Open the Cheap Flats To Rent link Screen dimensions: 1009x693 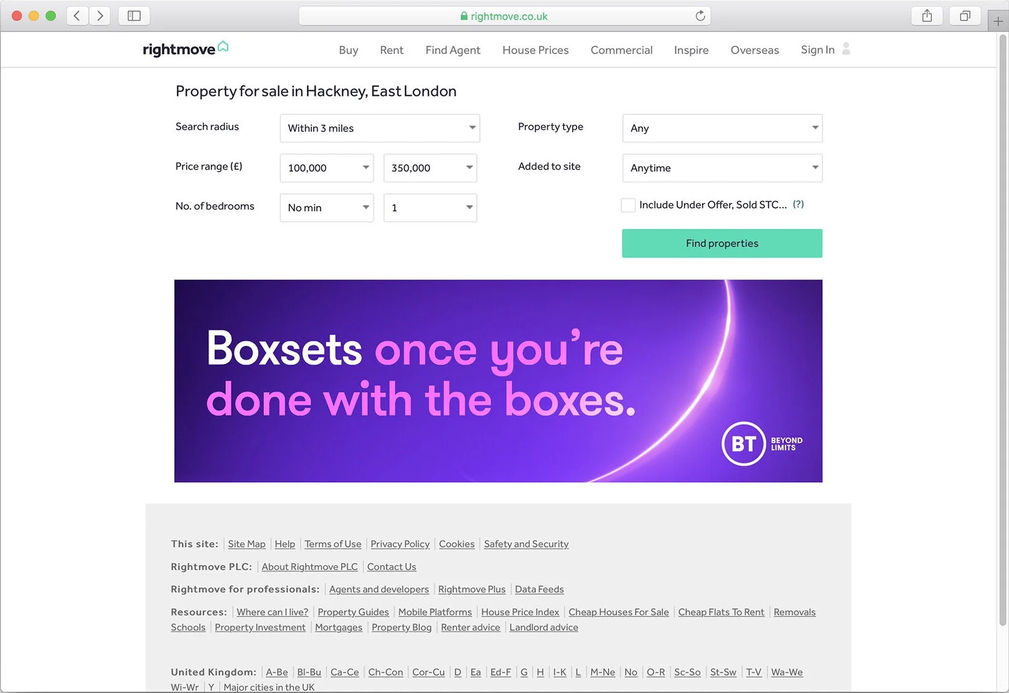point(721,612)
